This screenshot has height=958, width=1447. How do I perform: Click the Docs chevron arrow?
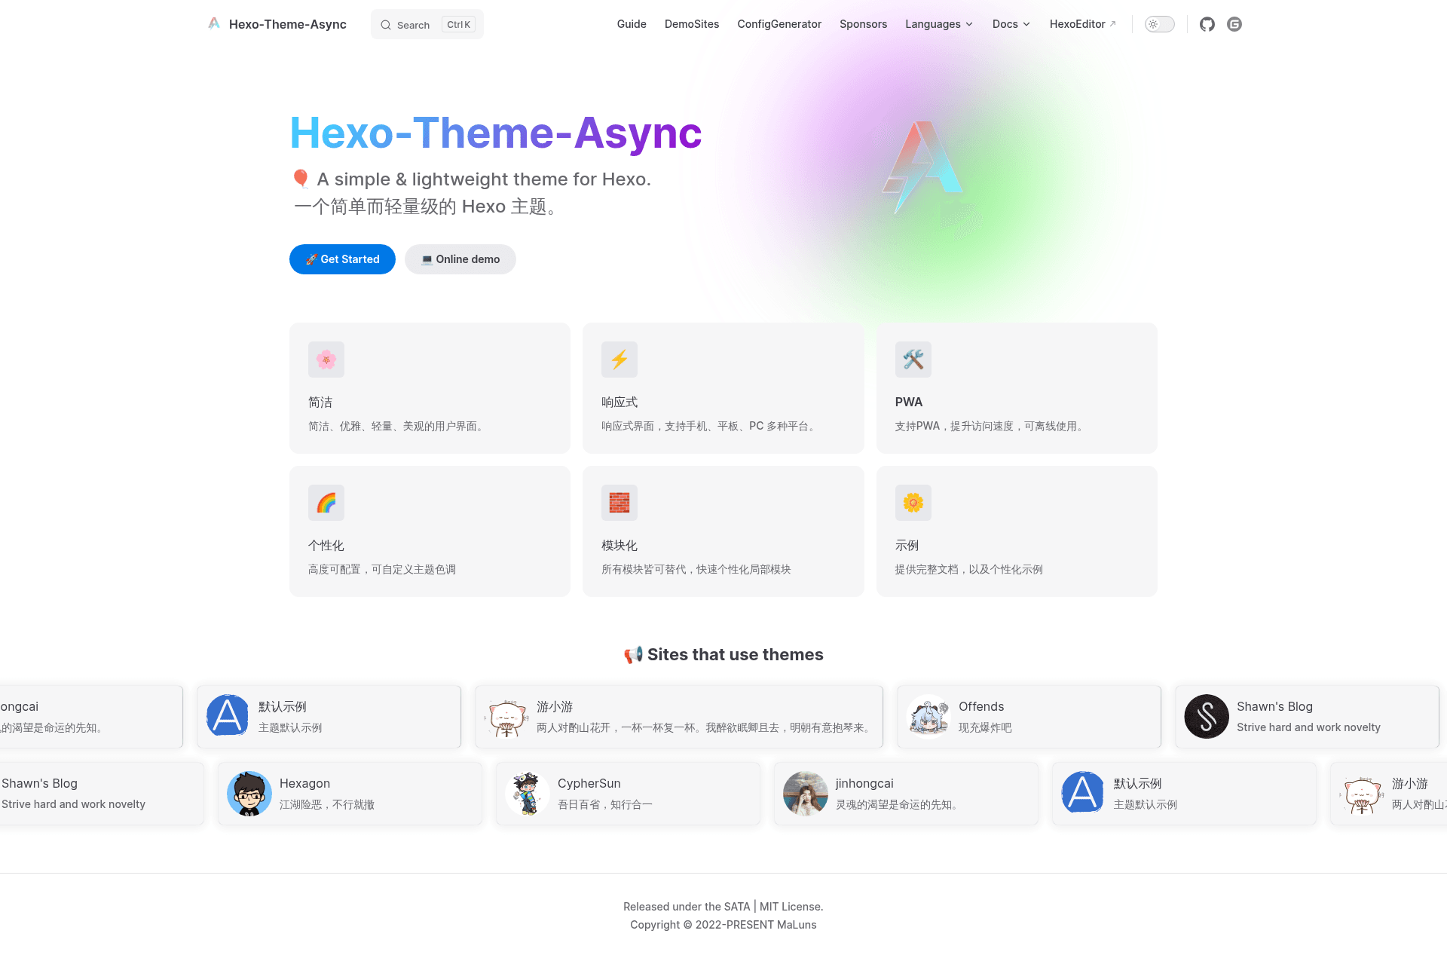coord(1026,24)
